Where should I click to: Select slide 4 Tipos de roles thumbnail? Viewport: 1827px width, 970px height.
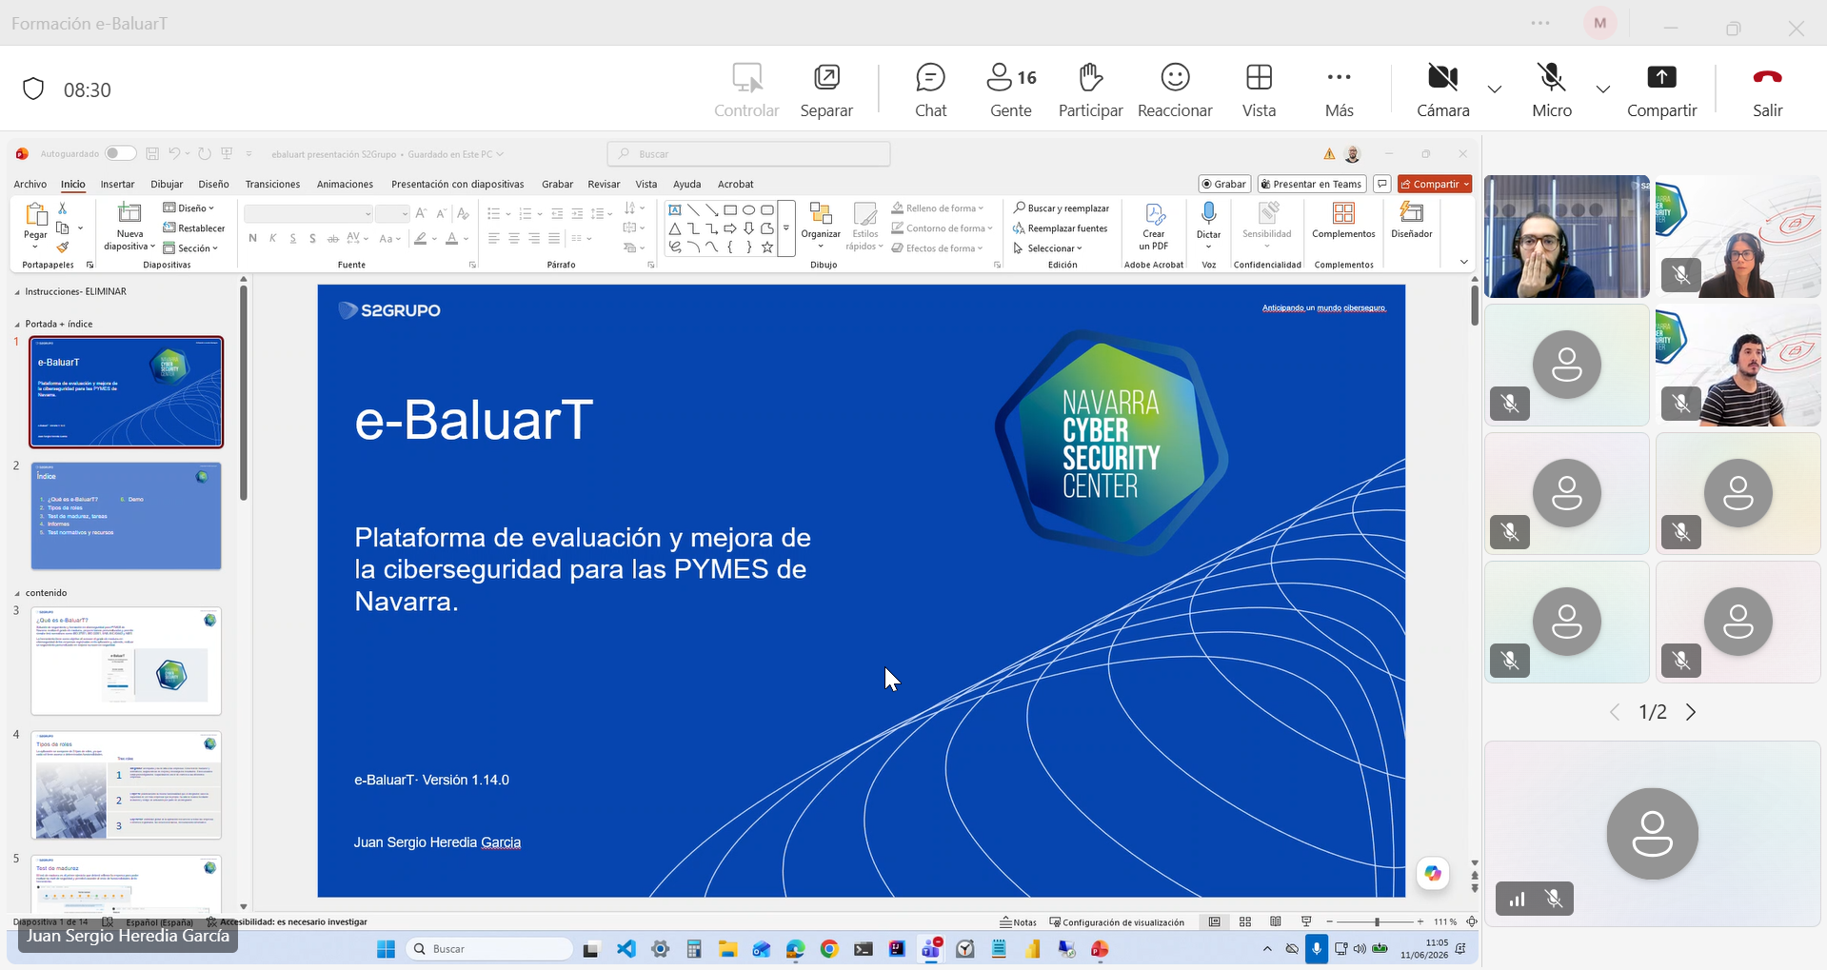click(127, 785)
